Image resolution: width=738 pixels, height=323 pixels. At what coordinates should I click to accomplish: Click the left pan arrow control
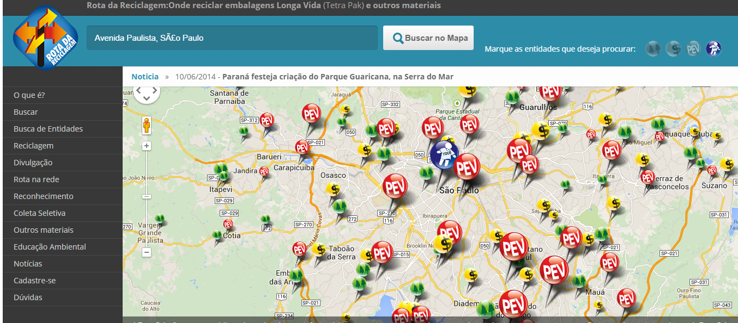138,90
